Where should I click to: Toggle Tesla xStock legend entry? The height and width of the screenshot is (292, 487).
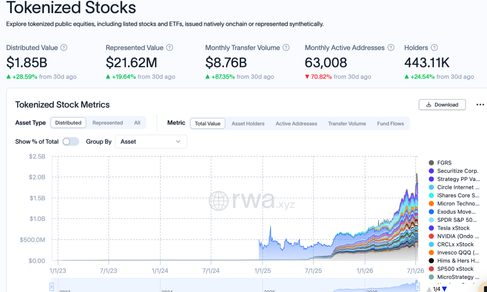pyautogui.click(x=449, y=228)
